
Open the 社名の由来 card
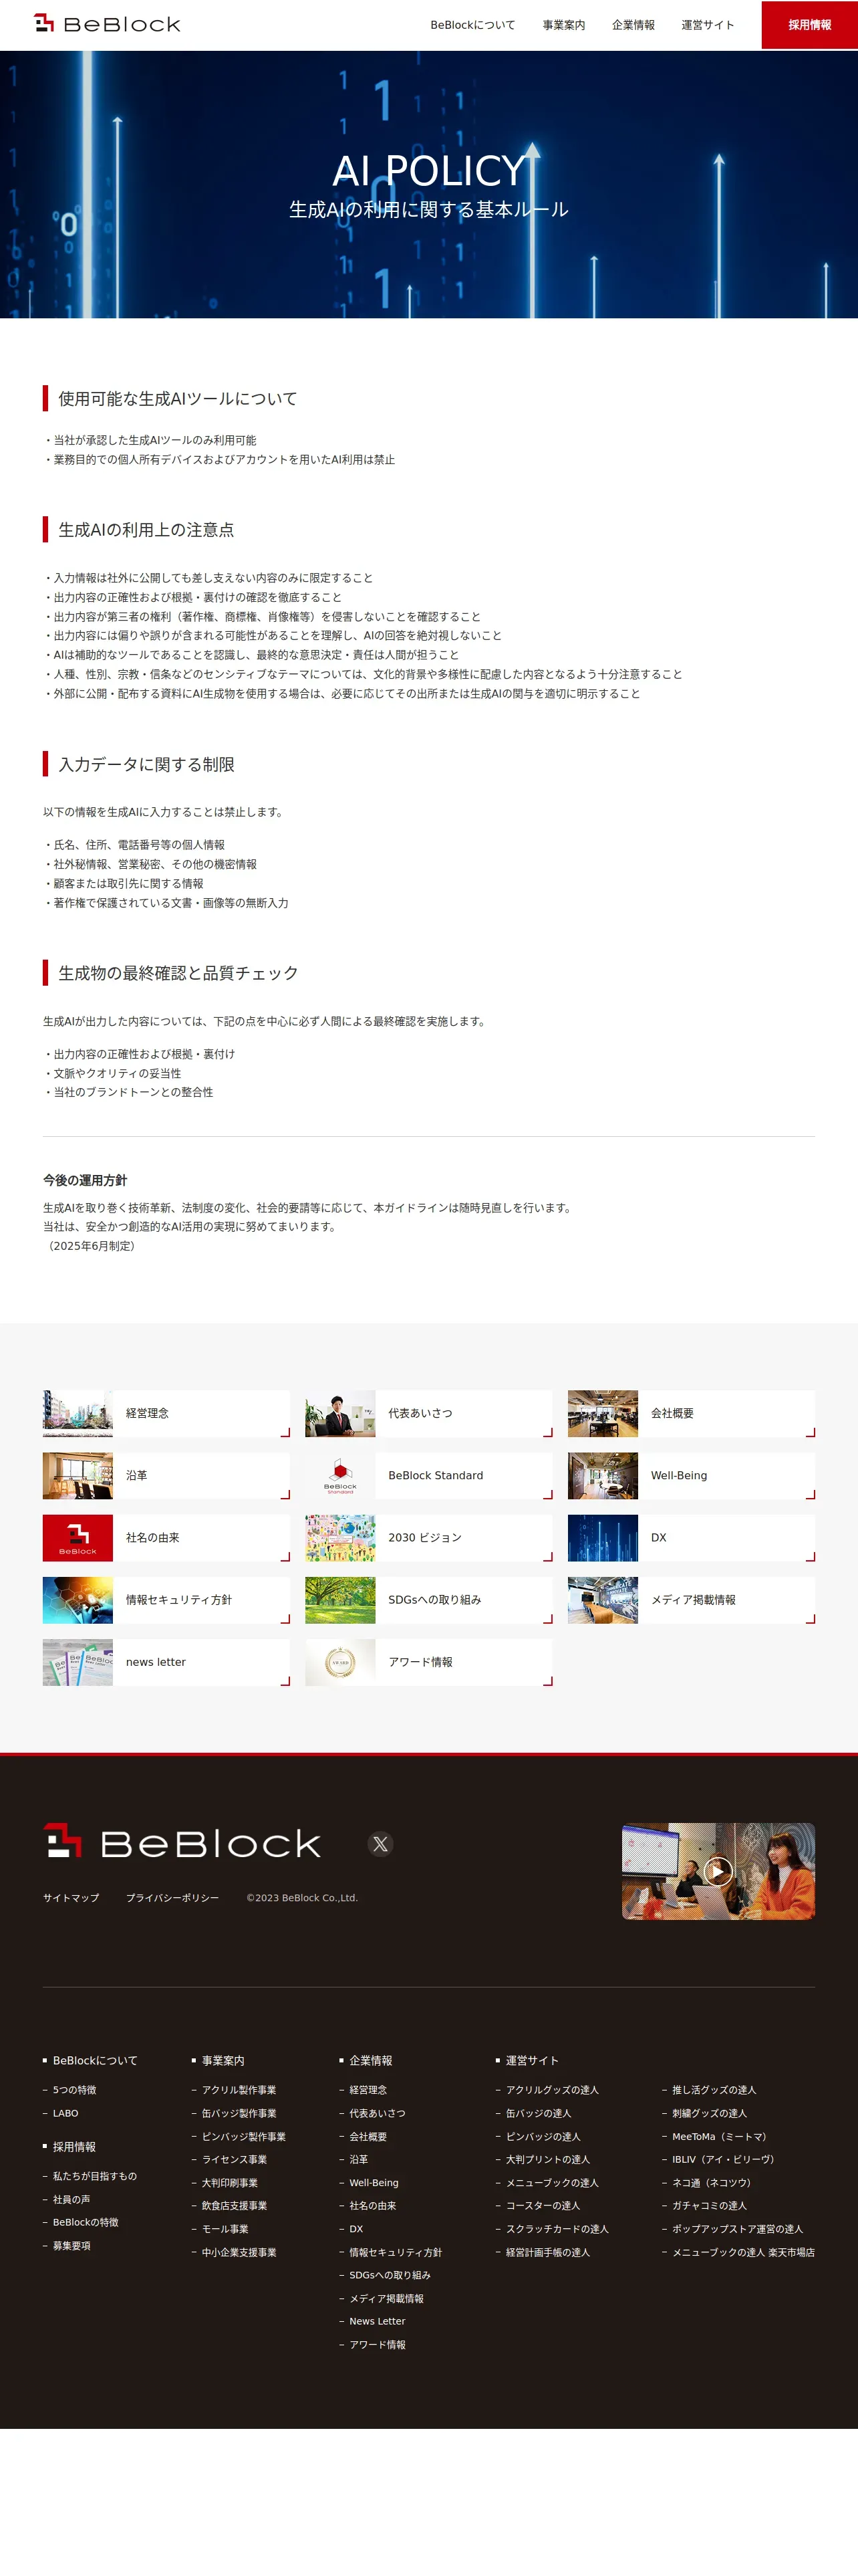(166, 1538)
